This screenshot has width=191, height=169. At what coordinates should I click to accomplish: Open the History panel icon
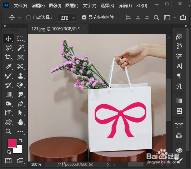[x=179, y=46]
